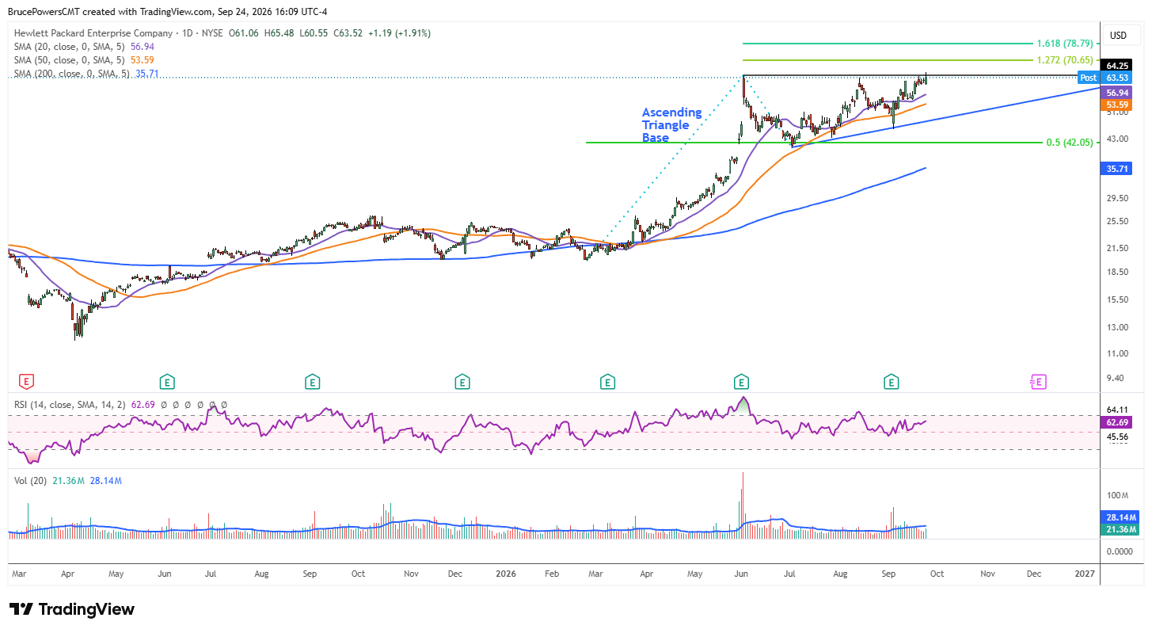Click the earnings E marker above Mar 2026
This screenshot has height=633, width=1152.
(607, 382)
